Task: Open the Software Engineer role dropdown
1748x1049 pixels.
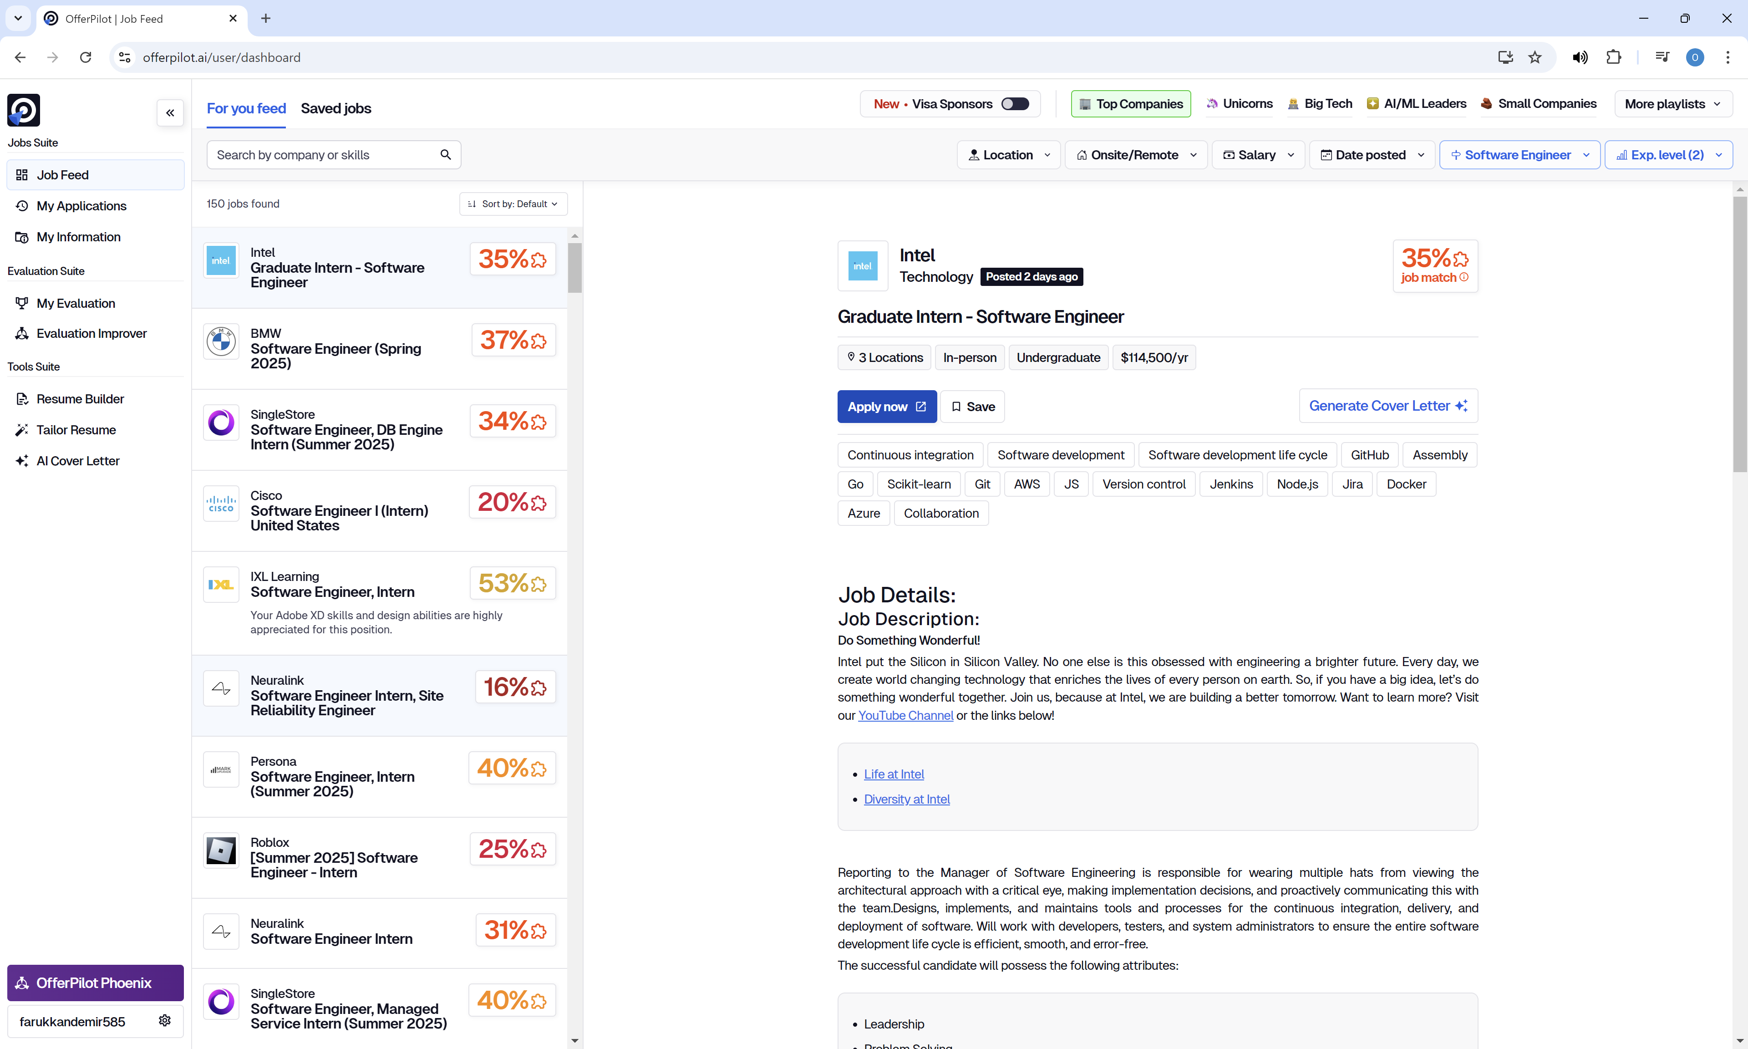Action: [x=1519, y=155]
